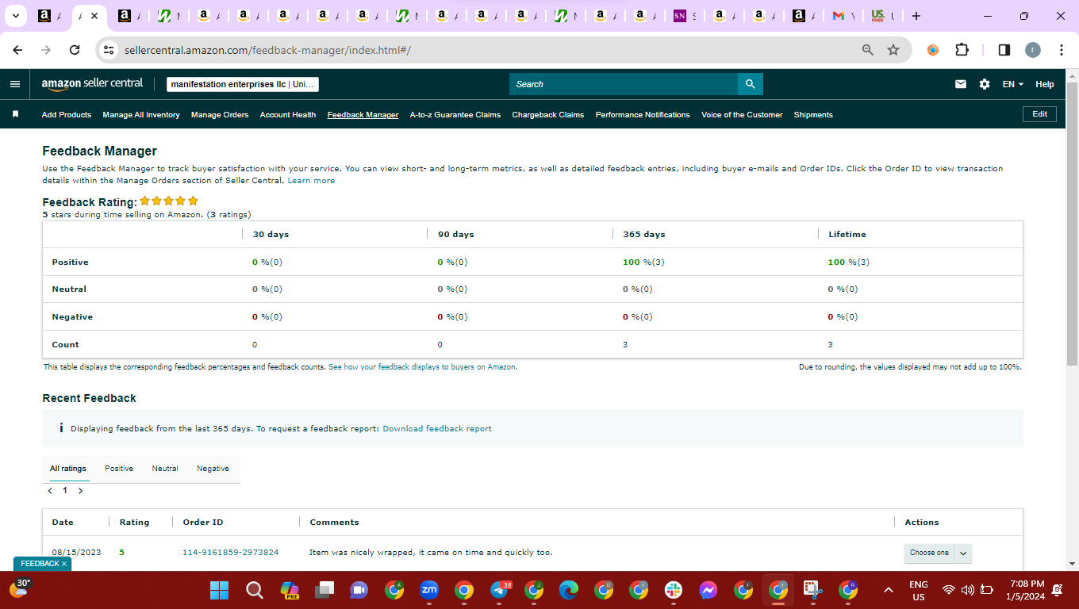Viewport: 1079px width, 609px height.
Task: Click the 365 days Positive value 100 %(3)
Action: click(643, 262)
